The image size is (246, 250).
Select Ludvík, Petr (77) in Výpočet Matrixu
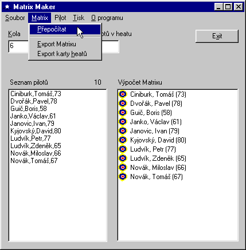click(x=153, y=149)
